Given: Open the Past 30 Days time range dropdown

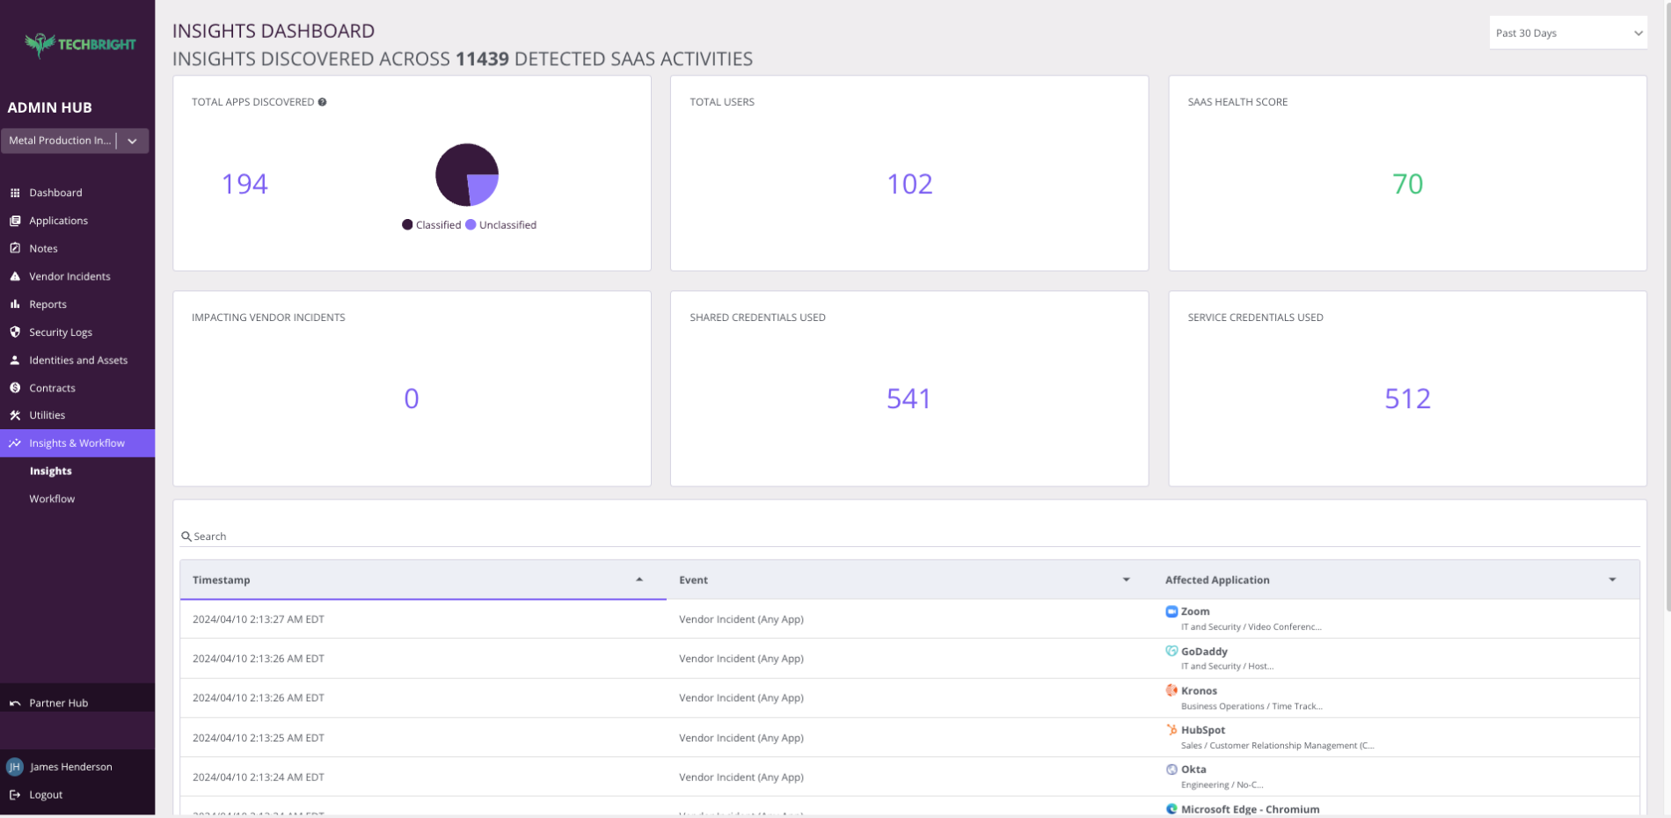Looking at the screenshot, I should [x=1567, y=32].
